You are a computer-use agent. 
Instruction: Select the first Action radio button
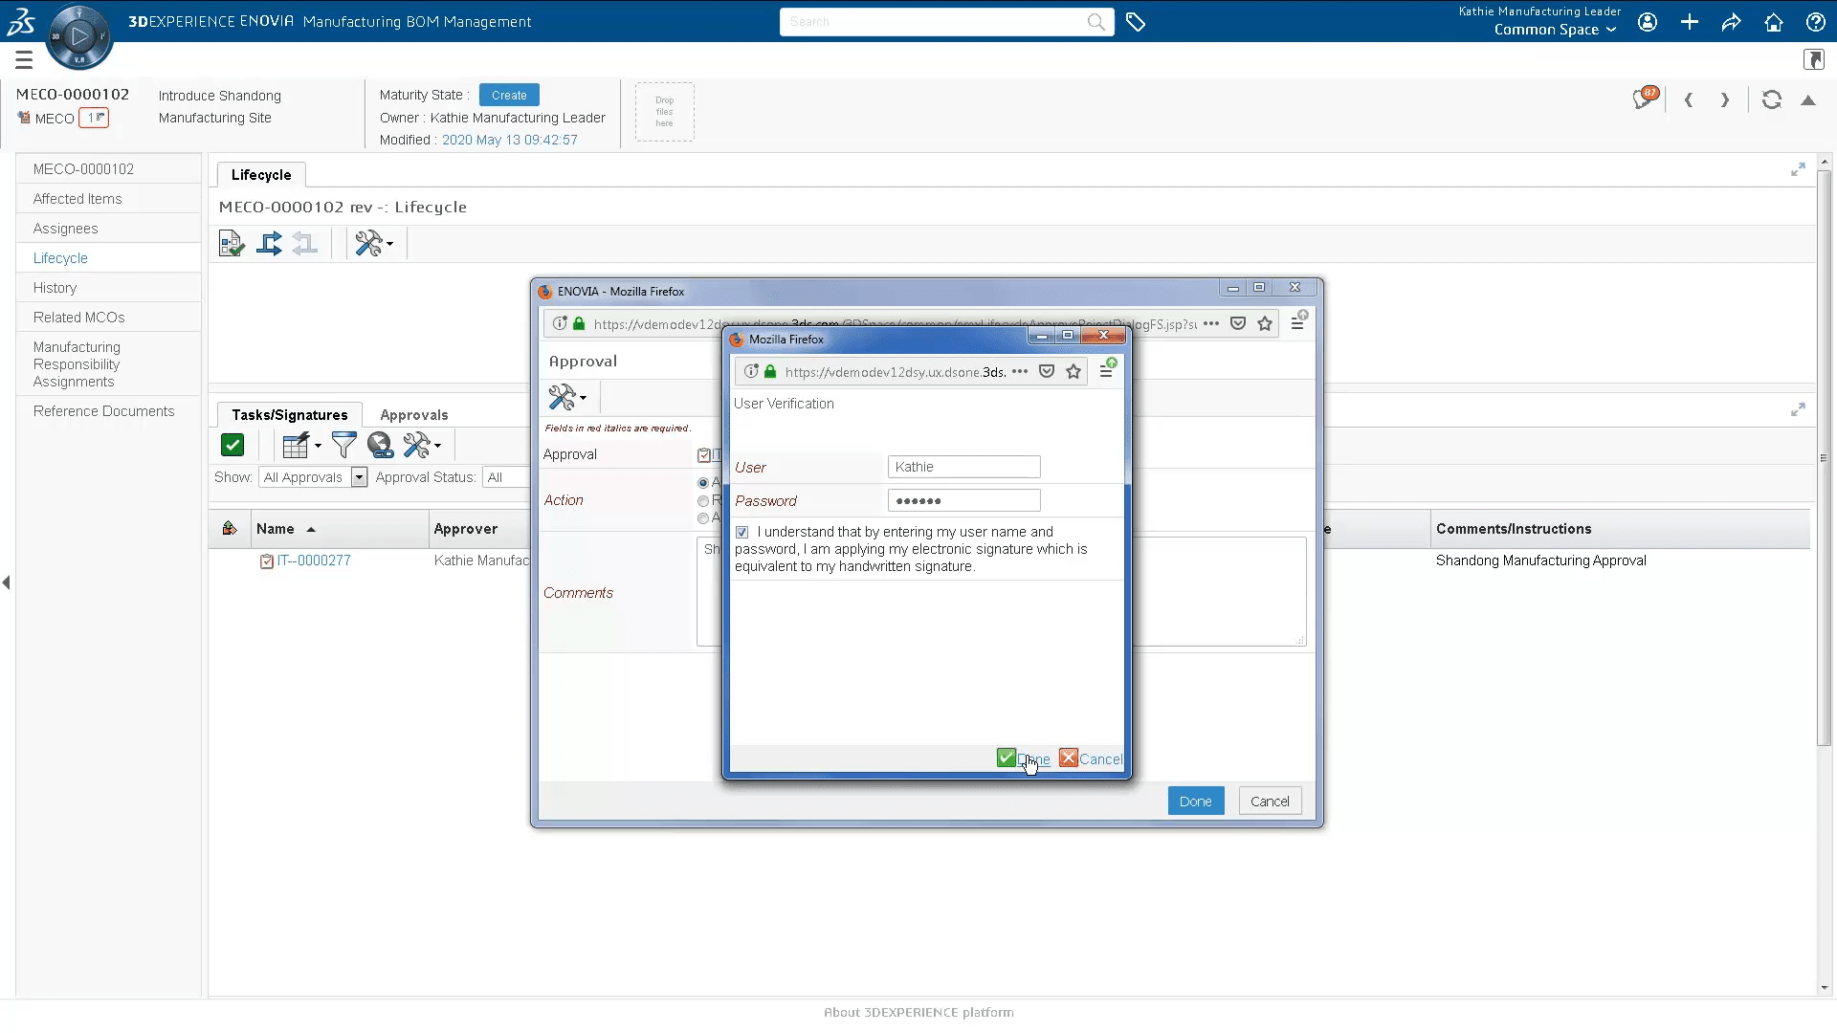[703, 483]
